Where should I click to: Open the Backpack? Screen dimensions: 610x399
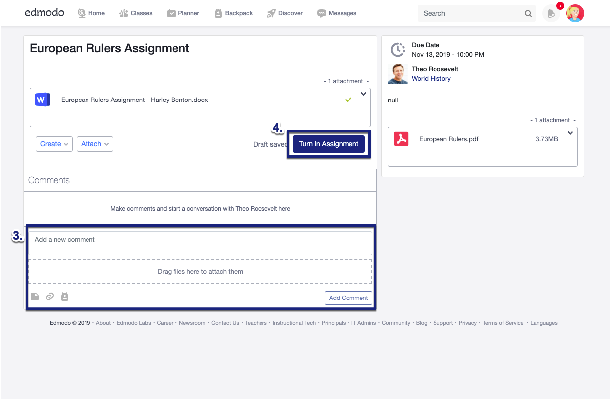pyautogui.click(x=233, y=13)
